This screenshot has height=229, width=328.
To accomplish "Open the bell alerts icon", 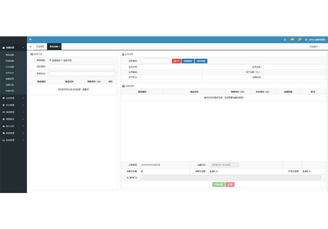I will tap(299, 40).
